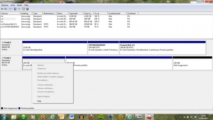Sort by the Capaciteit column header

[76, 13]
